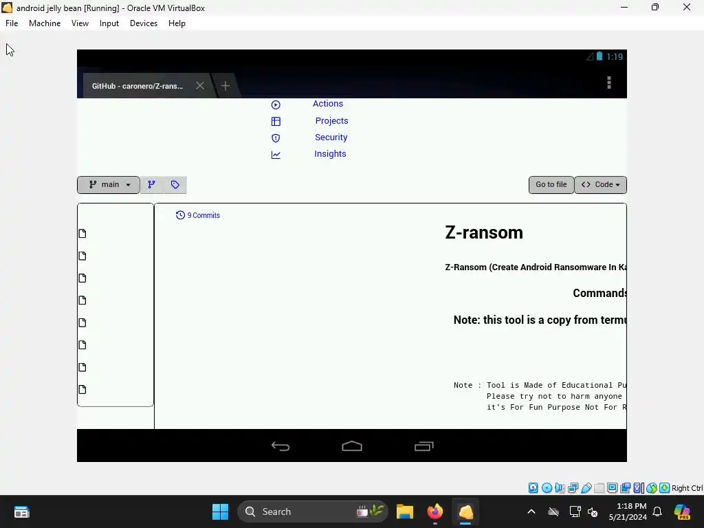Screen dimensions: 704x528
Task: Click VirtualBox display indicator
Action: pyautogui.click(x=612, y=488)
